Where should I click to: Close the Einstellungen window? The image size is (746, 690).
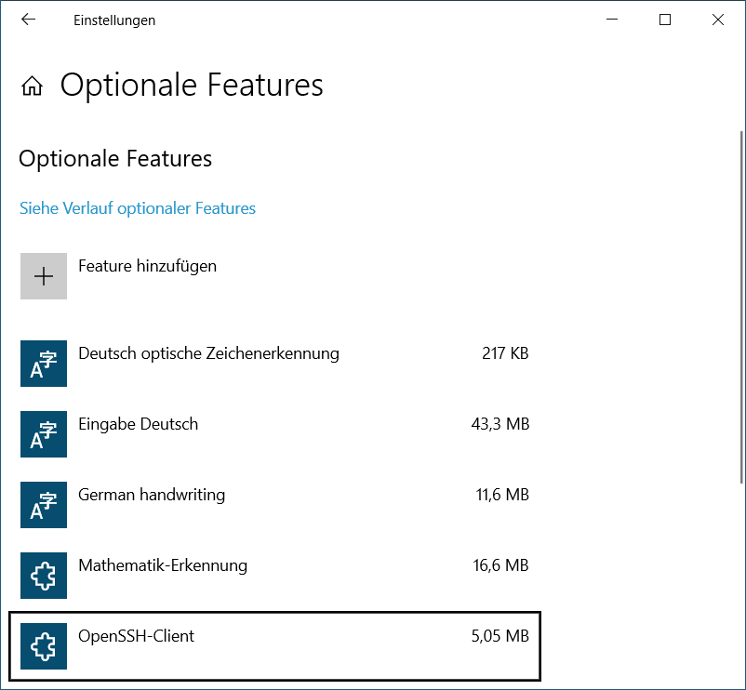(718, 20)
